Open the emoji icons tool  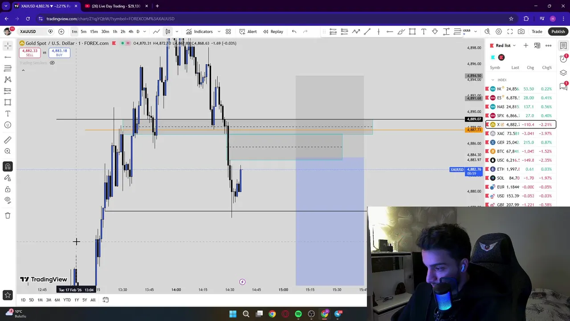(8, 125)
